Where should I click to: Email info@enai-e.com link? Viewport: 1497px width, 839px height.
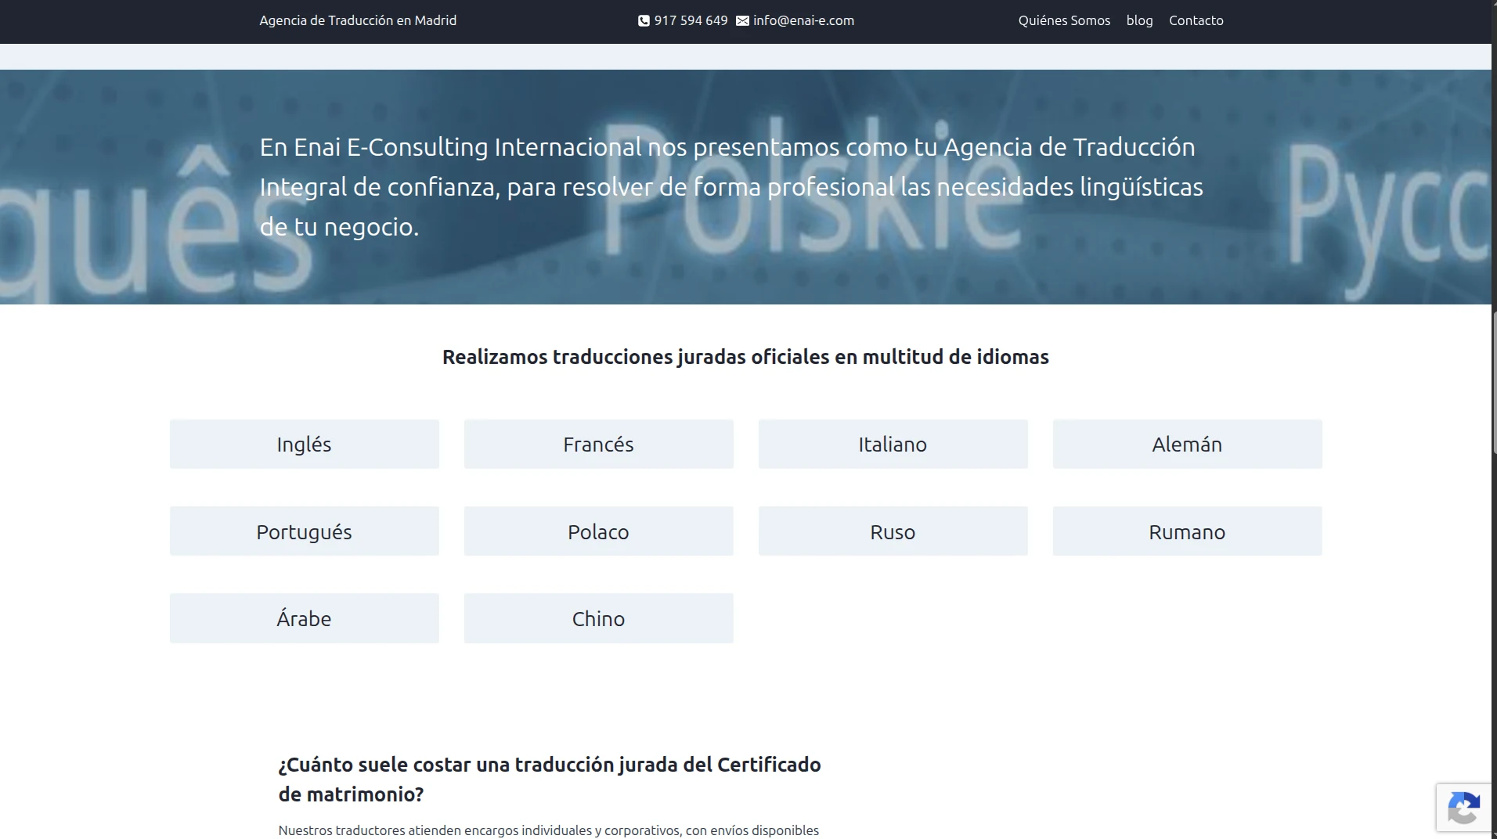point(803,20)
